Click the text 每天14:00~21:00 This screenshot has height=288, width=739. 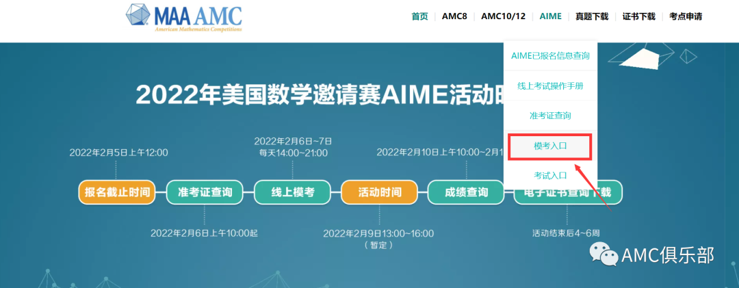pyautogui.click(x=293, y=153)
